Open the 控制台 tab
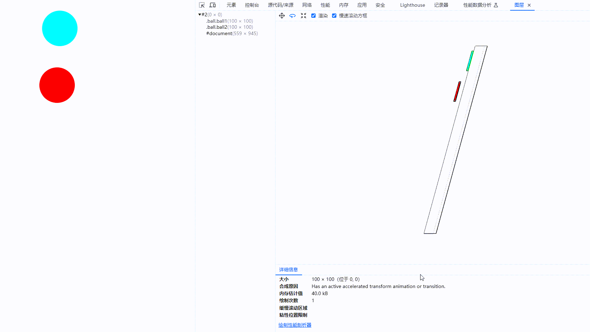This screenshot has height=332, width=590. coord(252,5)
